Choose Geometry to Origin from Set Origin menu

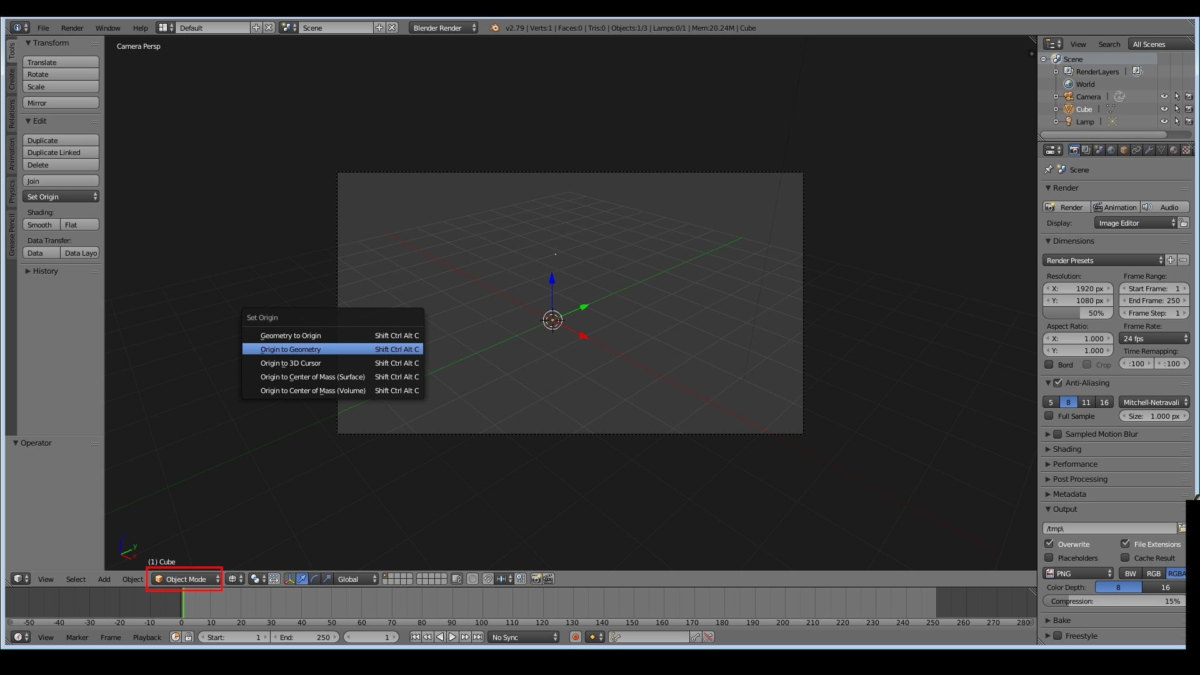point(333,335)
